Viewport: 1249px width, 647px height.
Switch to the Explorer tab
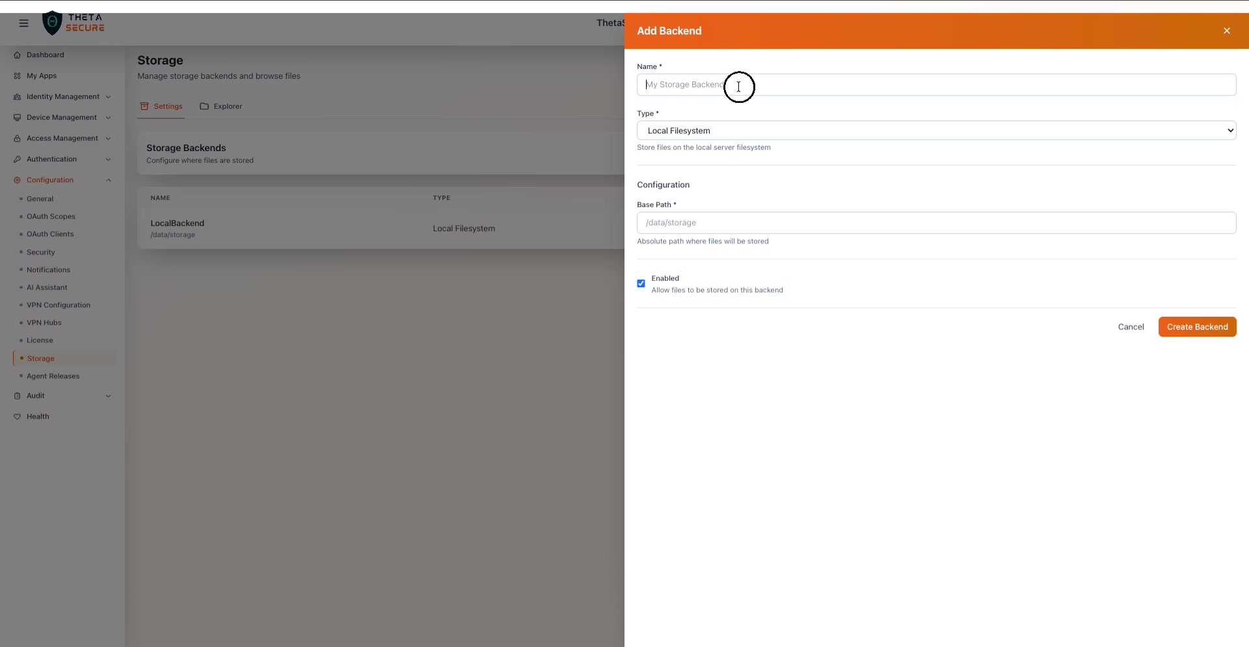click(228, 106)
